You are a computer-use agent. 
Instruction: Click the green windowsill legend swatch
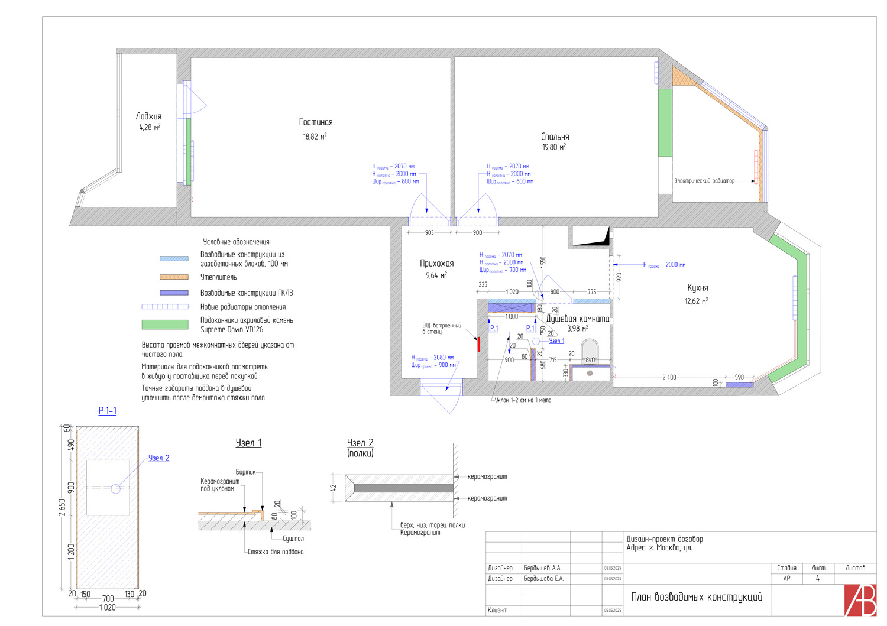pos(165,325)
